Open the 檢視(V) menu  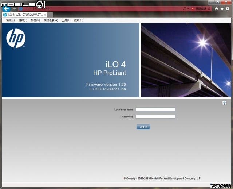click(x=35, y=20)
